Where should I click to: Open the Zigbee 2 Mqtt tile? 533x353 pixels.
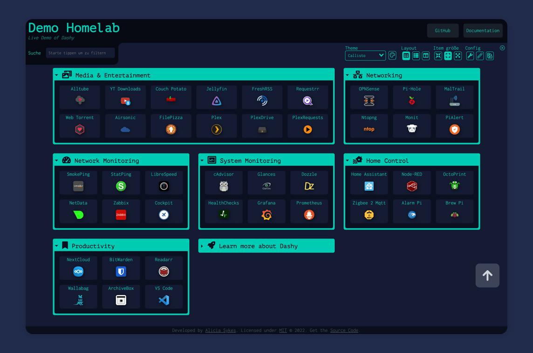coord(369,211)
